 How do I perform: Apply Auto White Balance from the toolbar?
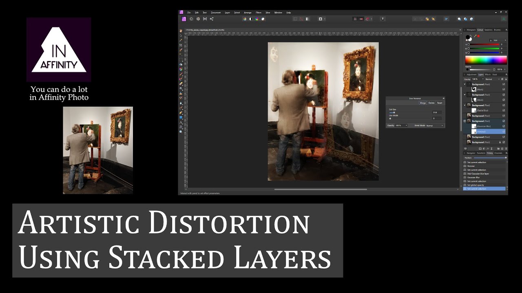coord(263,19)
